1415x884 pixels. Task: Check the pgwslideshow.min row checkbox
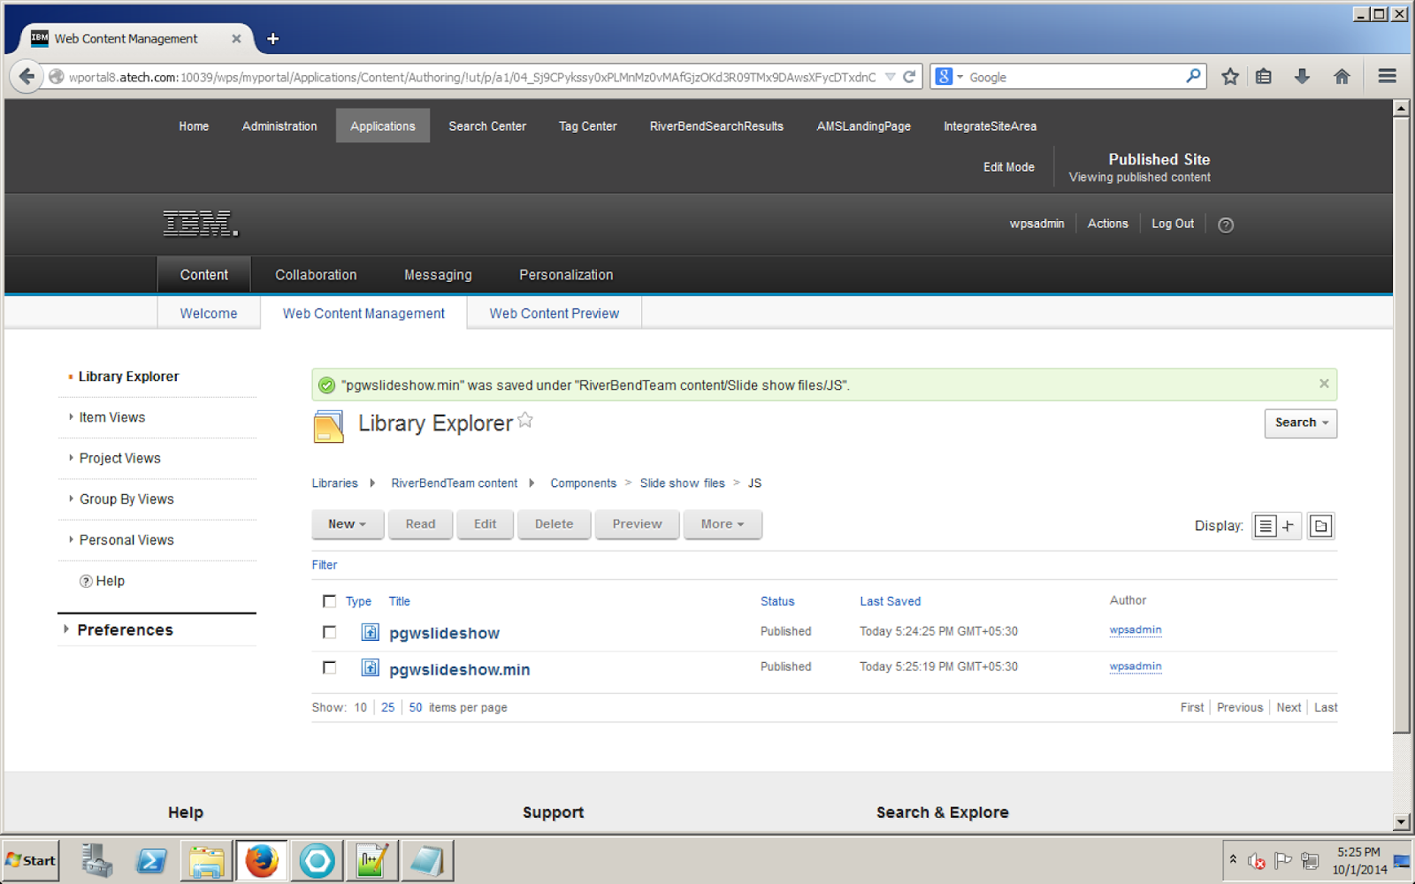(329, 667)
